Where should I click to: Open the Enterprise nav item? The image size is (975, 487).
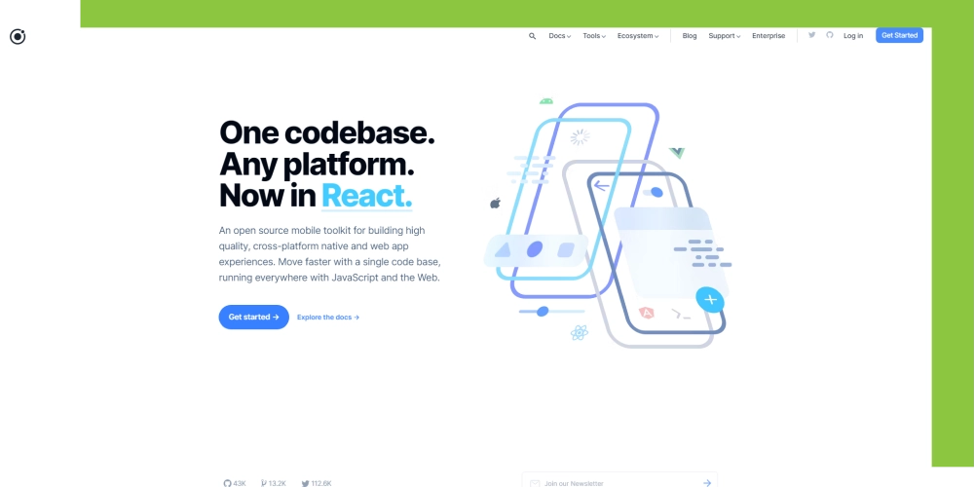point(769,36)
